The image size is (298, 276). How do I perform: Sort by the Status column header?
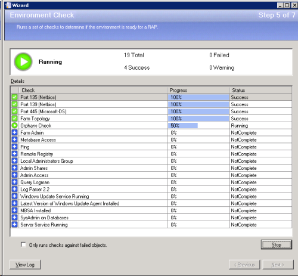click(260, 90)
